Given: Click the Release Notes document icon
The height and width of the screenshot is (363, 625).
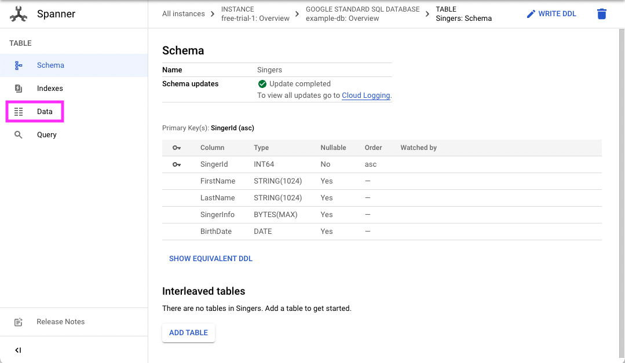Looking at the screenshot, I should pyautogui.click(x=18, y=321).
